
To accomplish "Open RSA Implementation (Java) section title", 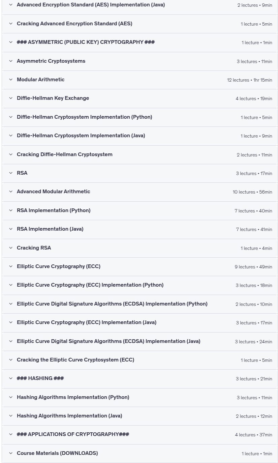I will click(x=50, y=229).
